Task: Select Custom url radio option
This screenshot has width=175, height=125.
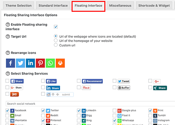Action: (56, 45)
